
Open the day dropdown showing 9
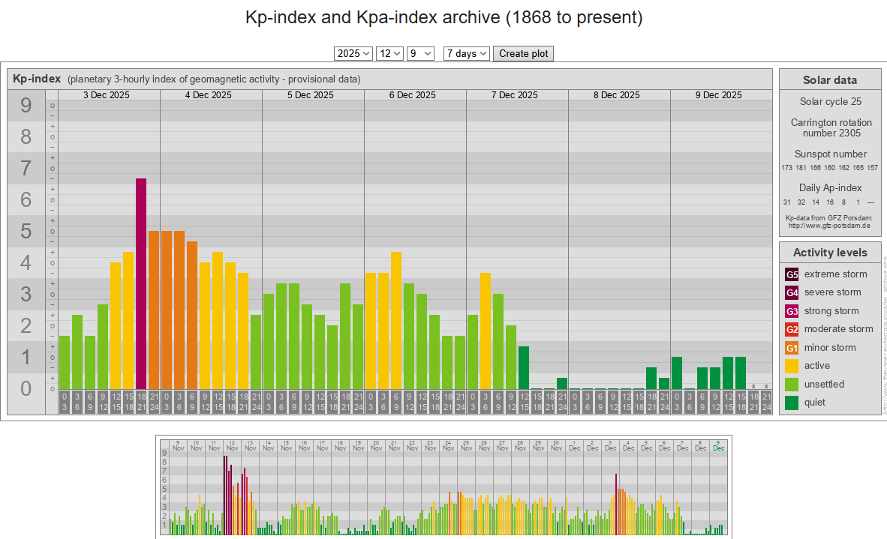pos(420,53)
